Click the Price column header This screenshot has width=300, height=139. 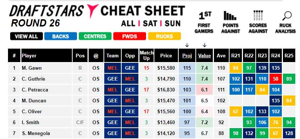tap(166, 56)
